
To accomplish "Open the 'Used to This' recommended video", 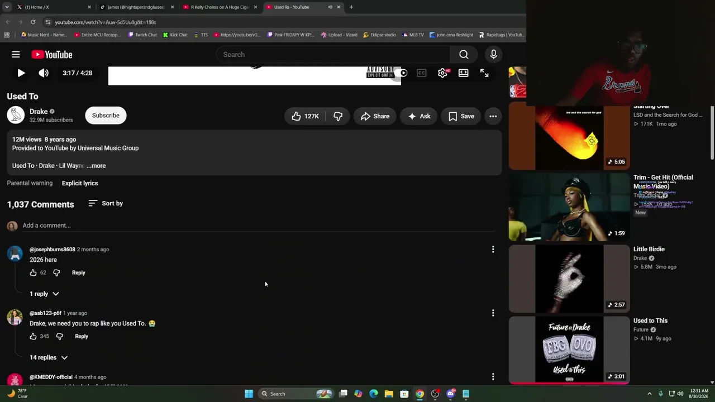I will click(569, 350).
